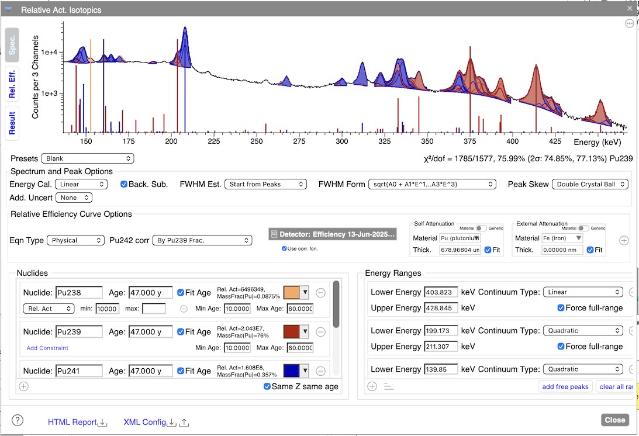Toggle Fit Age for Pu241
This screenshot has height=436, width=639.
click(181, 371)
